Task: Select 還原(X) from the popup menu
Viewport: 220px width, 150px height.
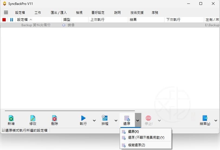Action: coord(133,132)
